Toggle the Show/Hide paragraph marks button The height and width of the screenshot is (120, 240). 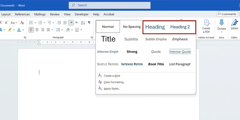(x=89, y=22)
